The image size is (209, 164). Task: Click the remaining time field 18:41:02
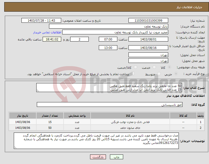point(52,39)
